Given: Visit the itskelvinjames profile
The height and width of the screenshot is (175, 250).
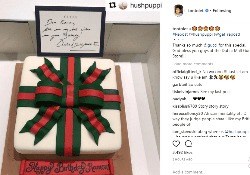Looking at the screenshot, I should (x=186, y=92).
